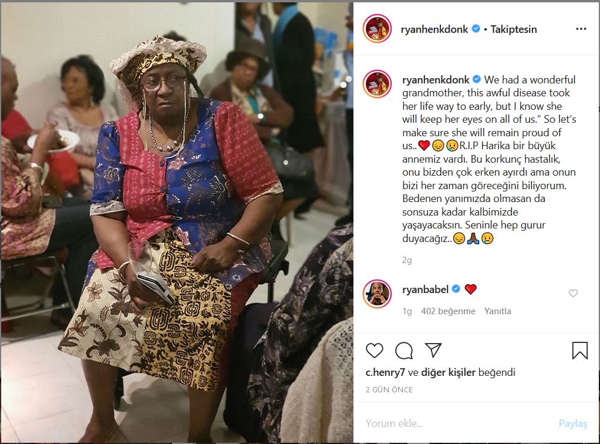Reply to comment with Yanıtla
The height and width of the screenshot is (444, 600).
497,311
